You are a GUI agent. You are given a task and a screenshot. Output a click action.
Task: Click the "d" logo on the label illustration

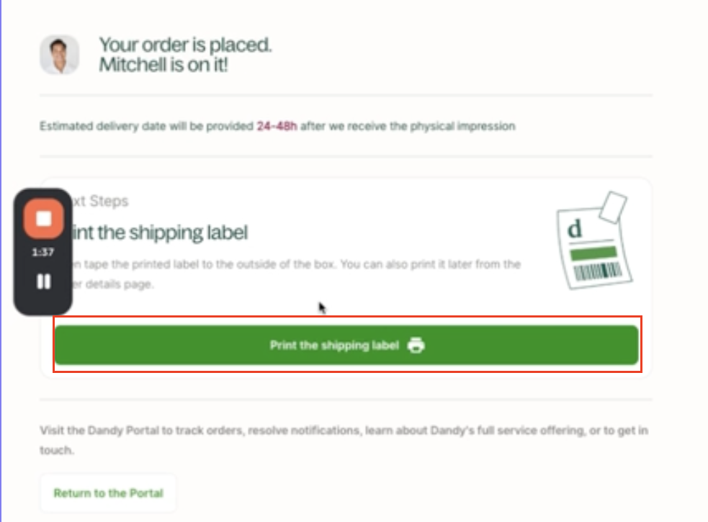575,230
